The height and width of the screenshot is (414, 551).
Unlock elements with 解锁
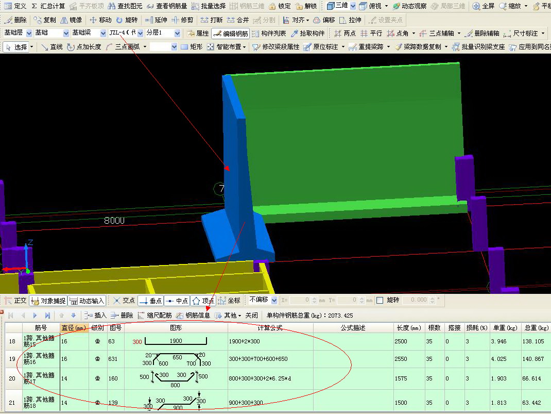tap(306, 6)
